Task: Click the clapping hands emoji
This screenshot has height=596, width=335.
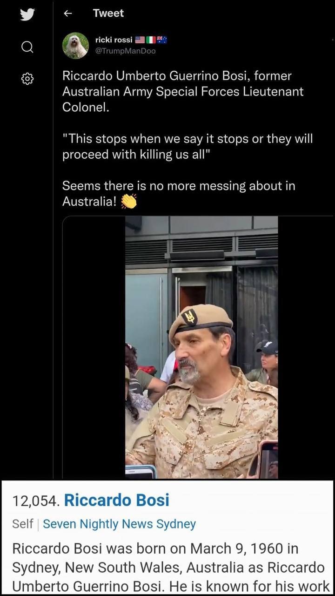Action: click(128, 202)
